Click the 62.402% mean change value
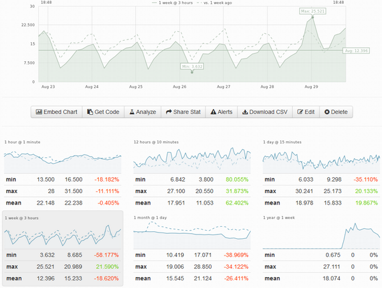 point(237,203)
